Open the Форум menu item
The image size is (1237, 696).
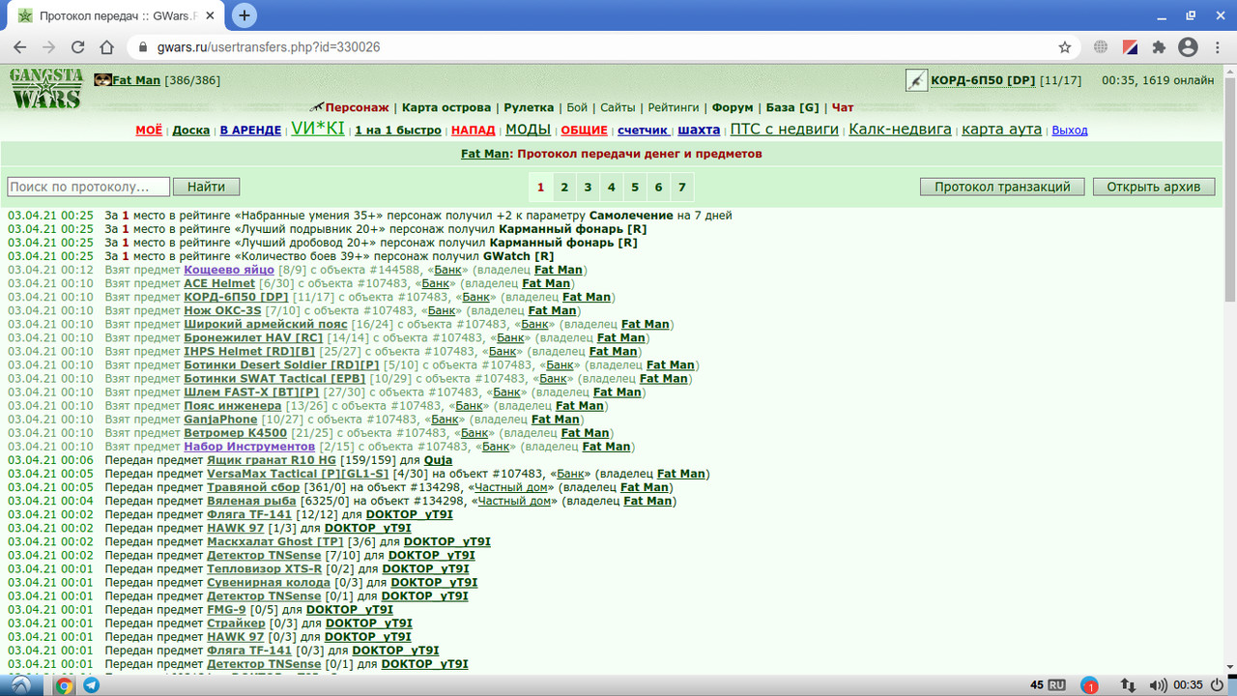[x=732, y=107]
